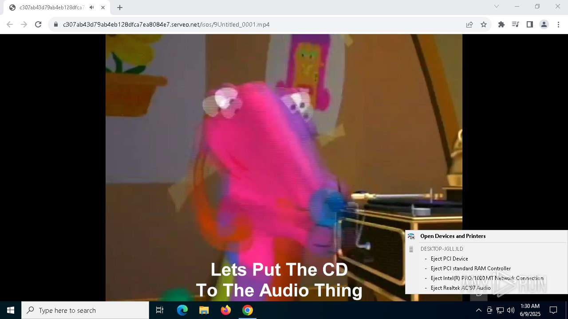568x319 pixels.
Task: Open the Chrome profile avatar
Action: point(544,24)
